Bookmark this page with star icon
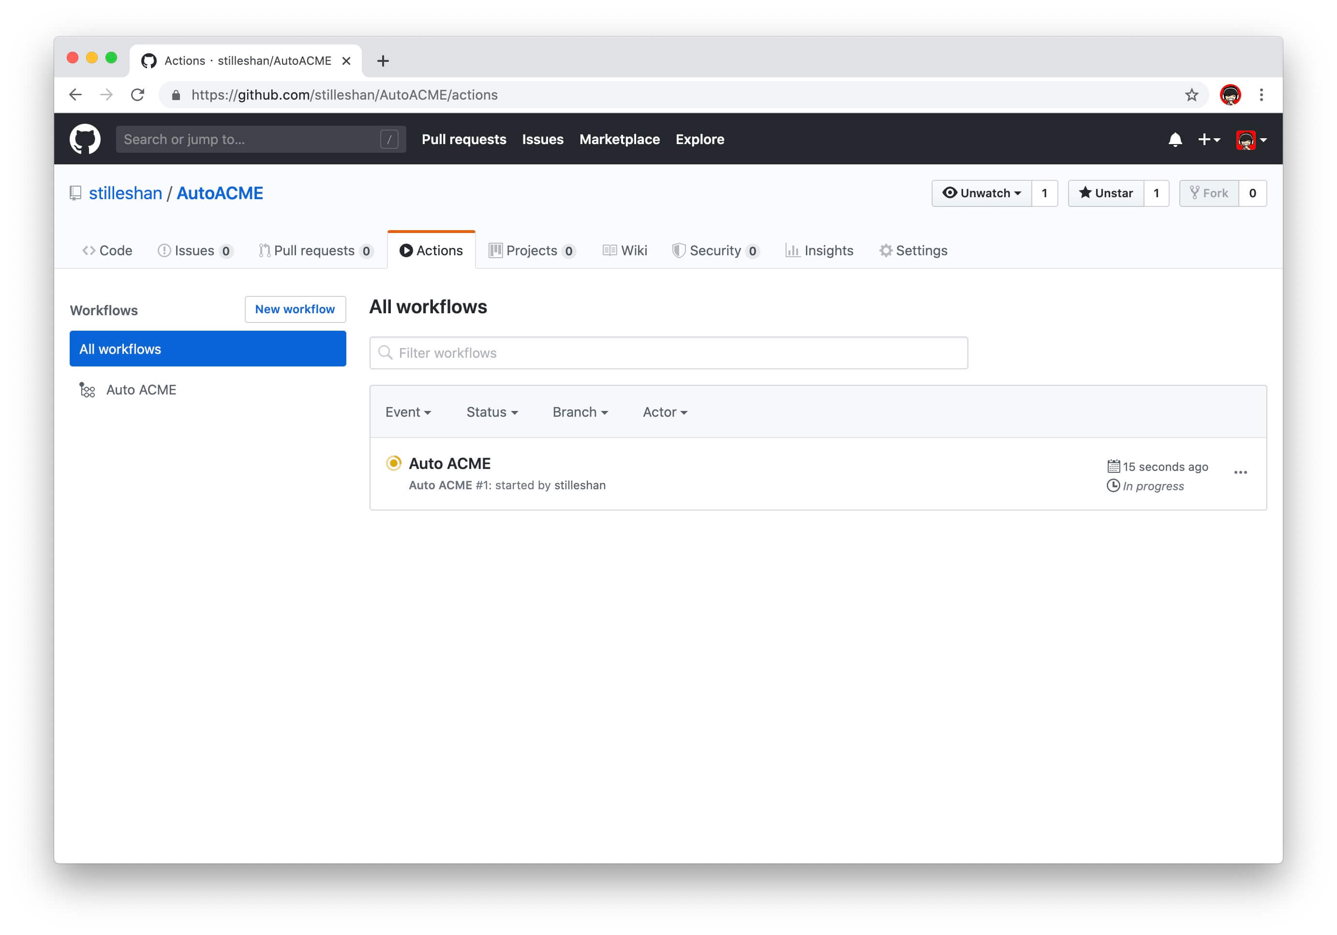The height and width of the screenshot is (935, 1337). tap(1191, 95)
